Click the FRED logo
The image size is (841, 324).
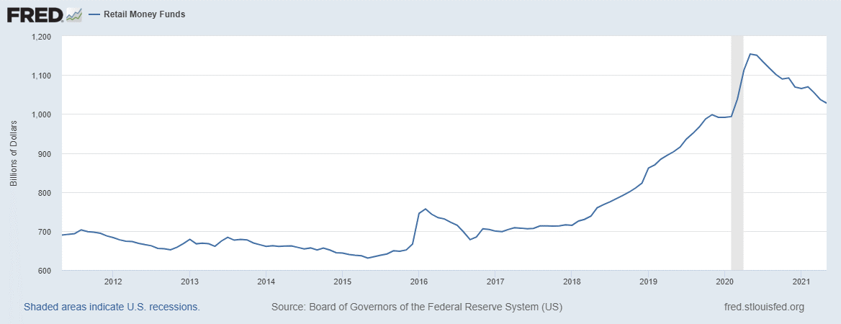coord(35,14)
